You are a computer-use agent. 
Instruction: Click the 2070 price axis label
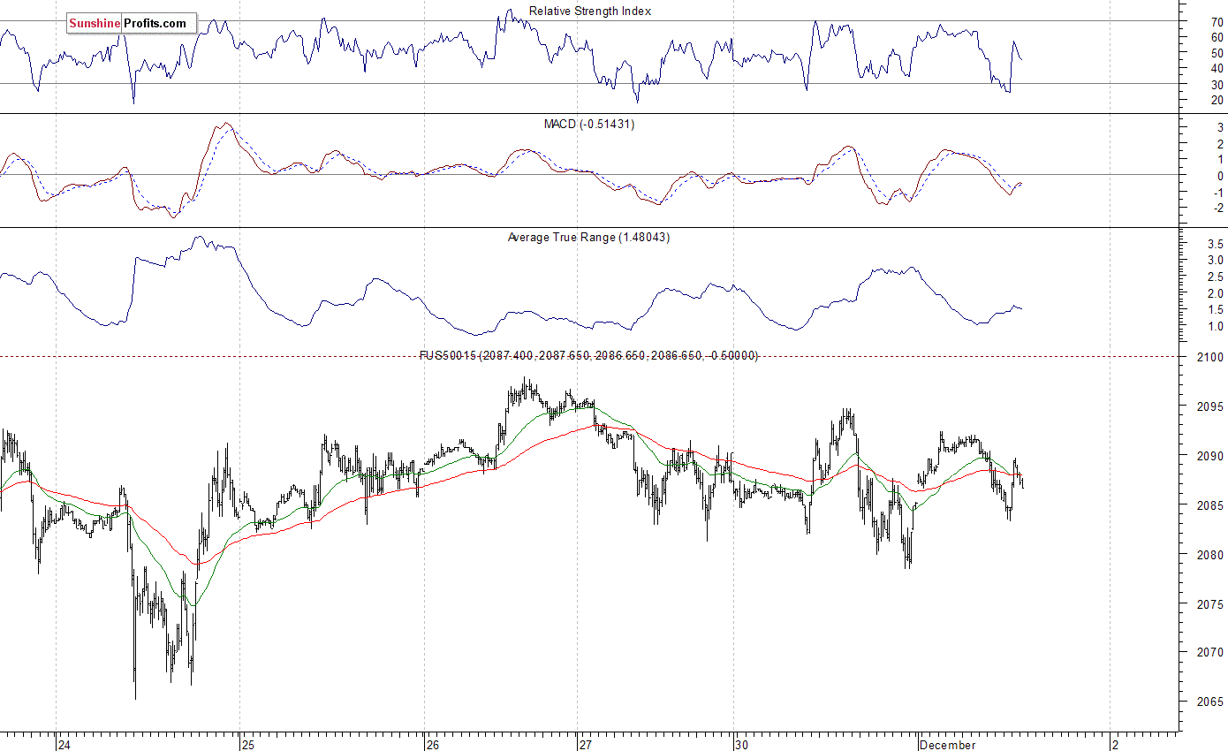tap(1210, 653)
